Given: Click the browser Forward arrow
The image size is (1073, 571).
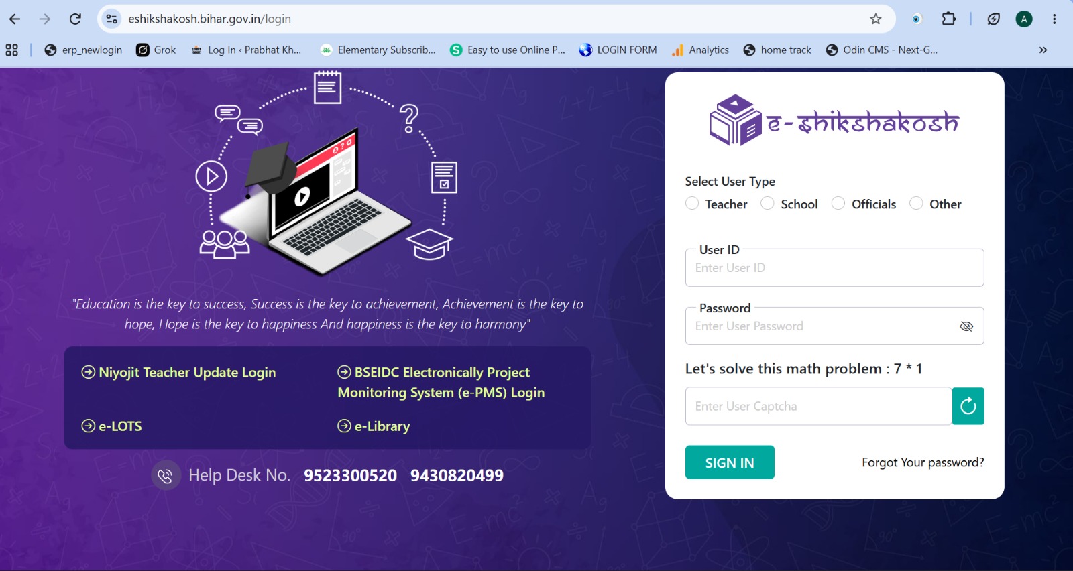Looking at the screenshot, I should [x=45, y=19].
